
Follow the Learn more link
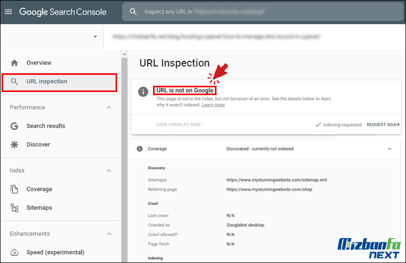click(213, 105)
